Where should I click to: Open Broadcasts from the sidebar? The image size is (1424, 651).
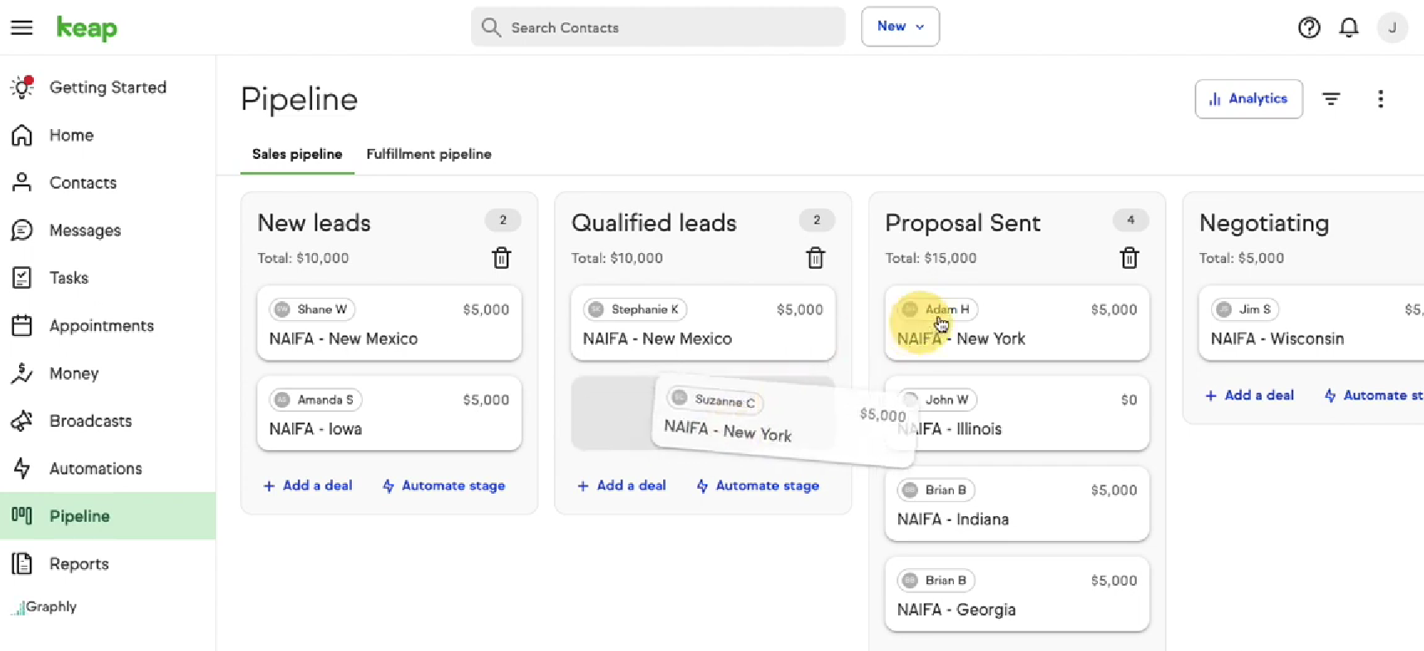(x=108, y=421)
